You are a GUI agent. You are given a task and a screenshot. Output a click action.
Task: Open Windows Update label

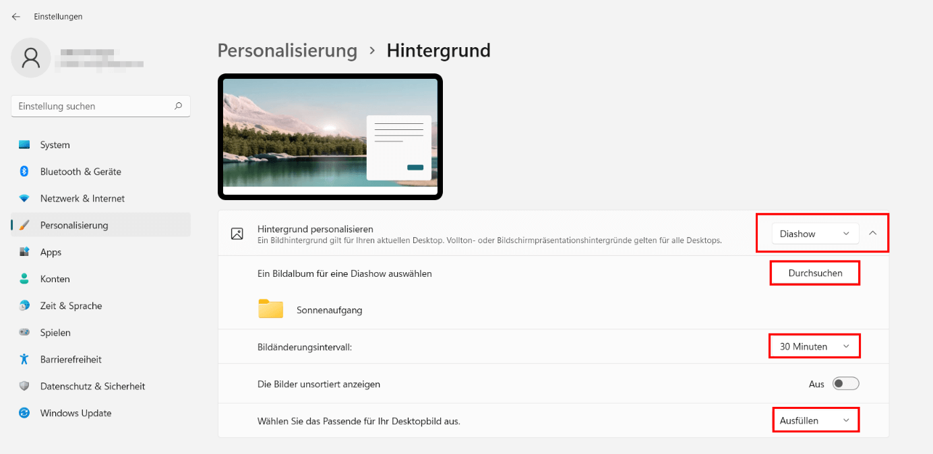click(x=76, y=413)
